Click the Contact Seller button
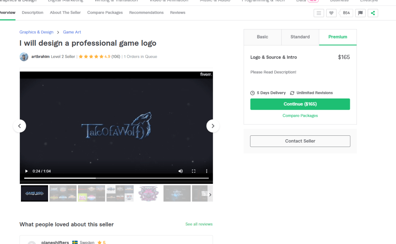 pos(300,141)
